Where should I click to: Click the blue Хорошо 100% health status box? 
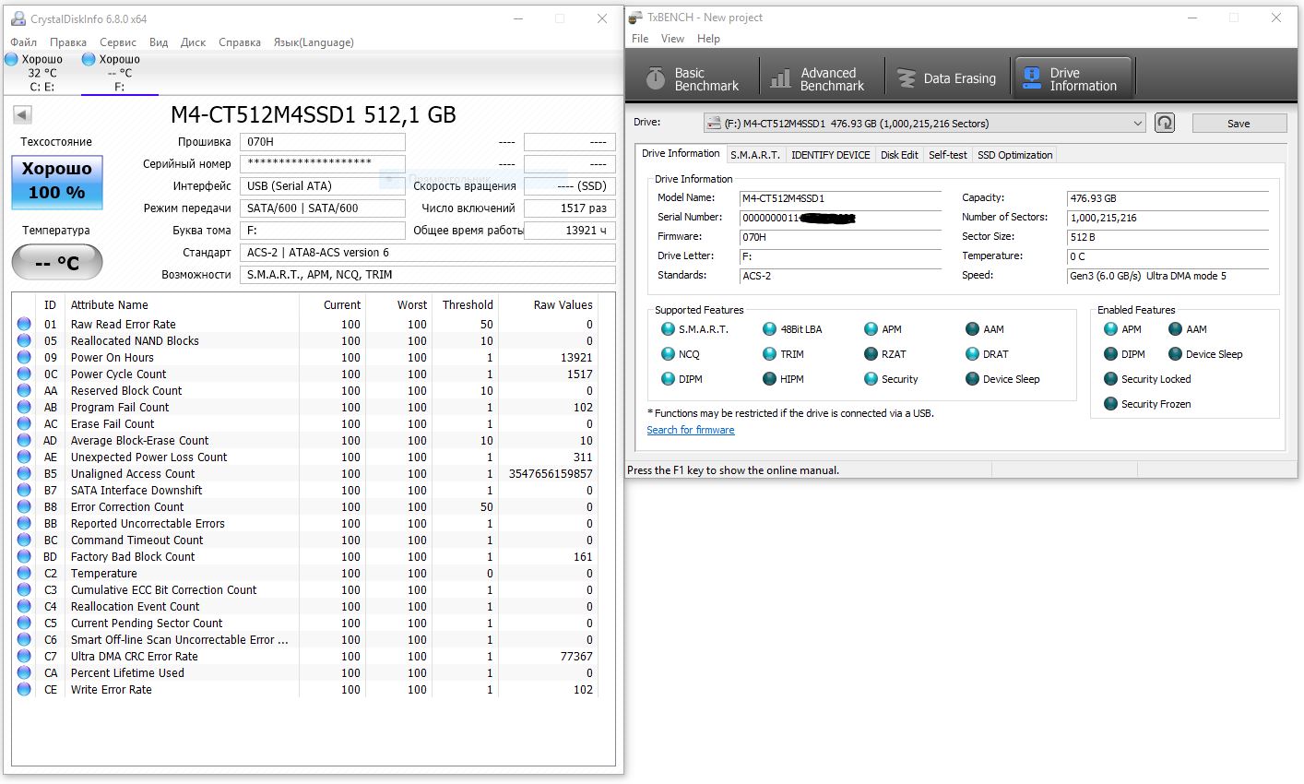pyautogui.click(x=57, y=182)
